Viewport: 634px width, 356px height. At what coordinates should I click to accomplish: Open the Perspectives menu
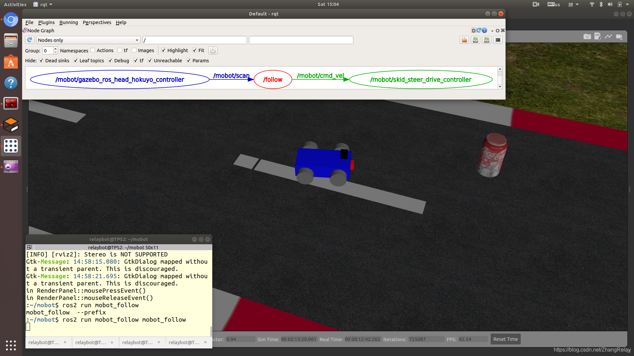click(x=97, y=22)
